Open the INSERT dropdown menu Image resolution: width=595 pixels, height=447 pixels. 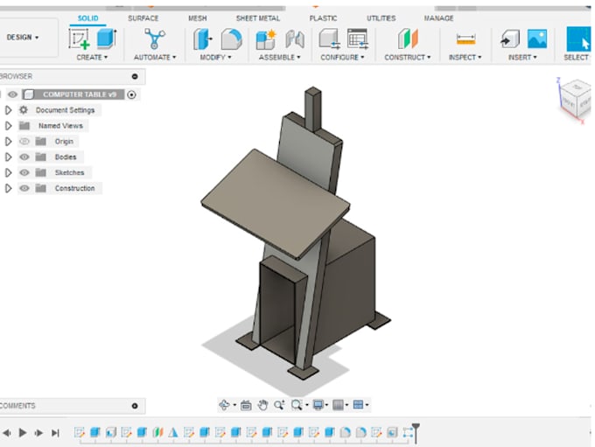click(522, 58)
